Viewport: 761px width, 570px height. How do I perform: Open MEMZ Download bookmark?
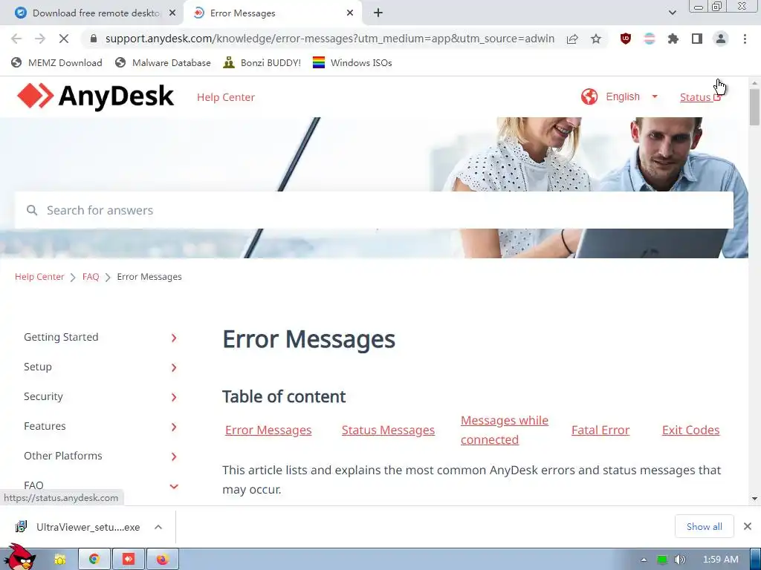click(56, 62)
